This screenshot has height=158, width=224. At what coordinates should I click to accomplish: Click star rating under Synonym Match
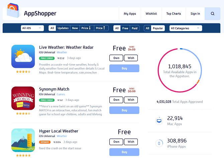pos(23,114)
